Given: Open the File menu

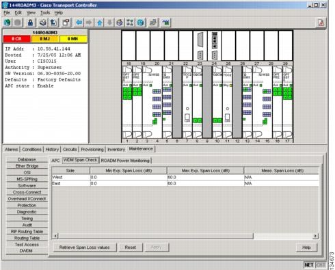Looking at the screenshot, I should click(x=7, y=13).
